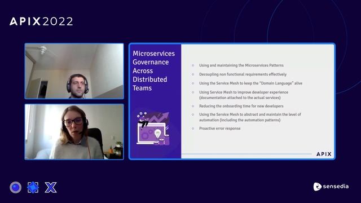Click the sensedia logo
The height and width of the screenshot is (203, 361).
(x=331, y=187)
